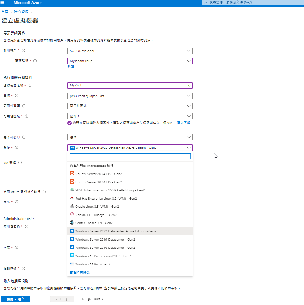Click the 新建 resource group link
Screen dimensions: 304x305
[x=71, y=67]
